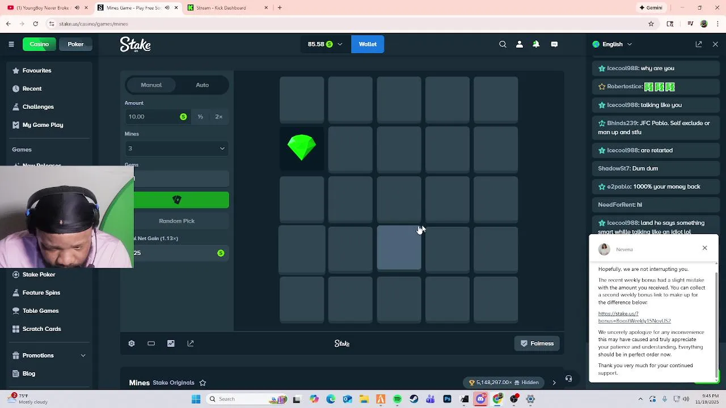
Task: Double the bet with 2× button
Action: click(x=219, y=117)
